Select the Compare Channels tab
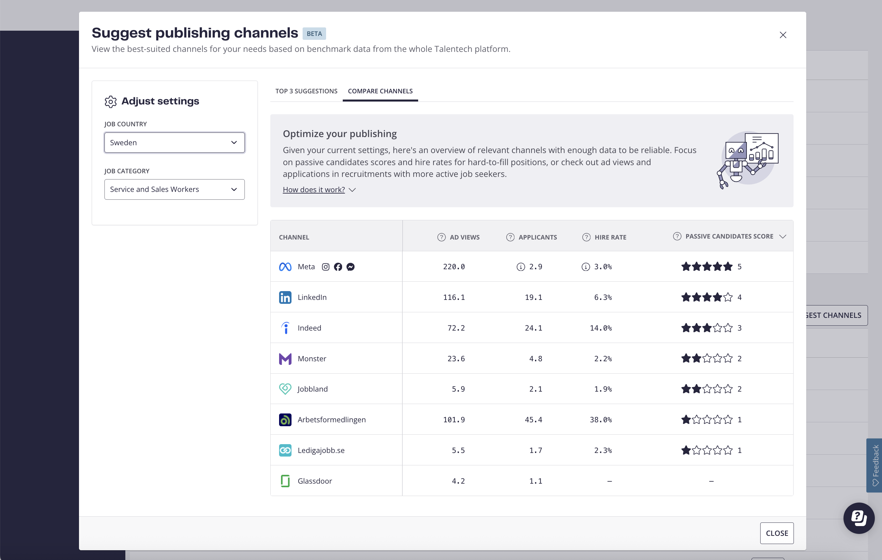Screen dimensions: 882x560 [x=380, y=91]
